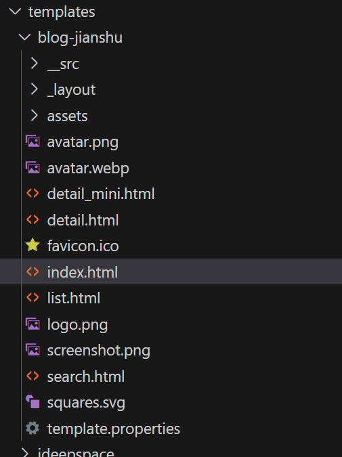Open list.html in the file tree
The image size is (342, 457).
[x=74, y=298]
